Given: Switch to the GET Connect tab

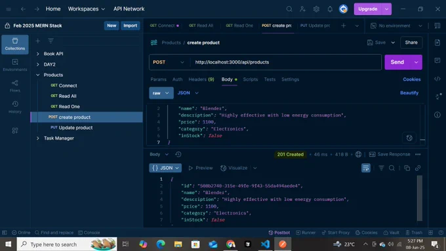Looking at the screenshot, I should click(x=164, y=26).
